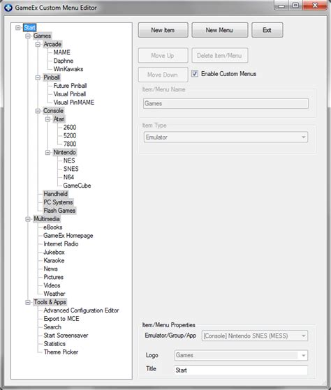Select the Arcade tree item
Image resolution: width=331 pixels, height=390 pixels.
(52, 44)
